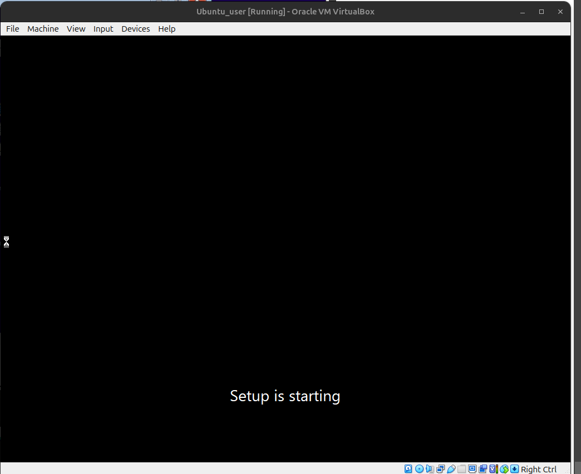Click the keyboard capture arrow icon

click(515, 469)
